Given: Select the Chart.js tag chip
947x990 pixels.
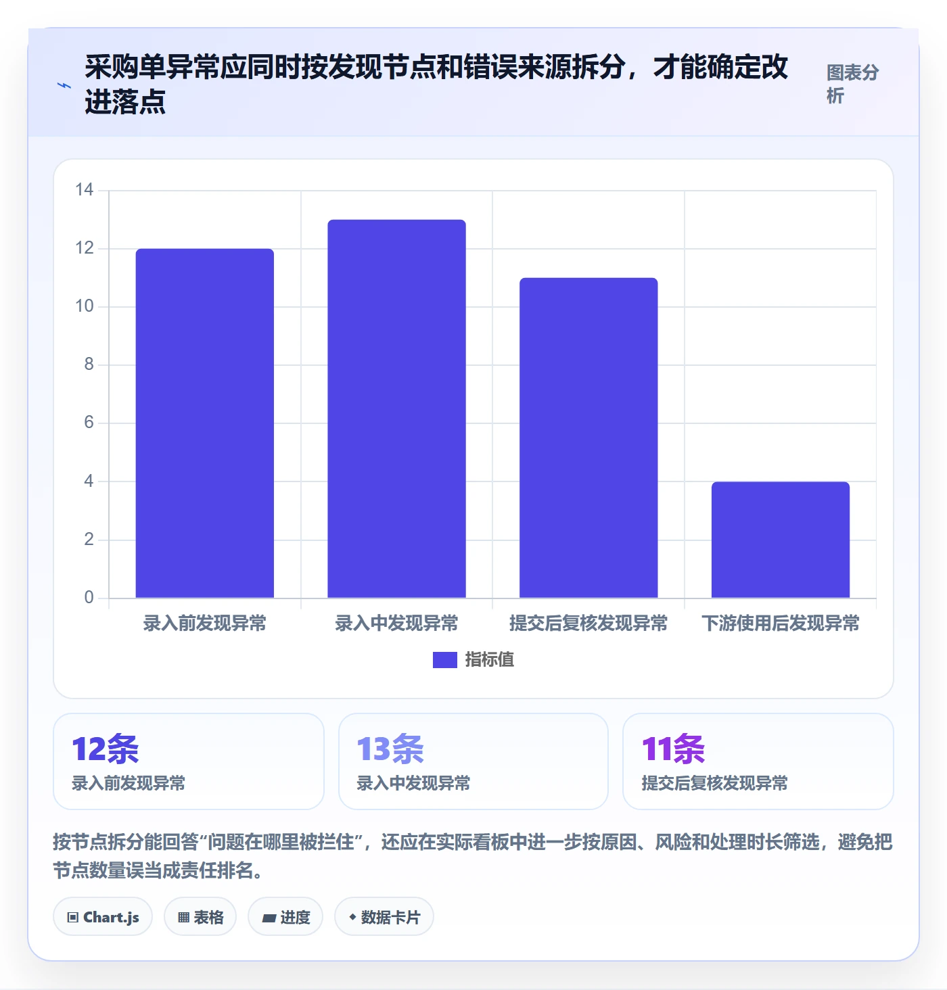Looking at the screenshot, I should tap(103, 917).
